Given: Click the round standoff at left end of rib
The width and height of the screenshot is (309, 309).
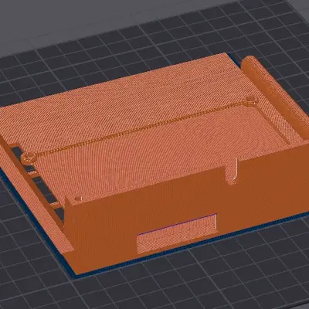Looking at the screenshot, I should point(28,158).
